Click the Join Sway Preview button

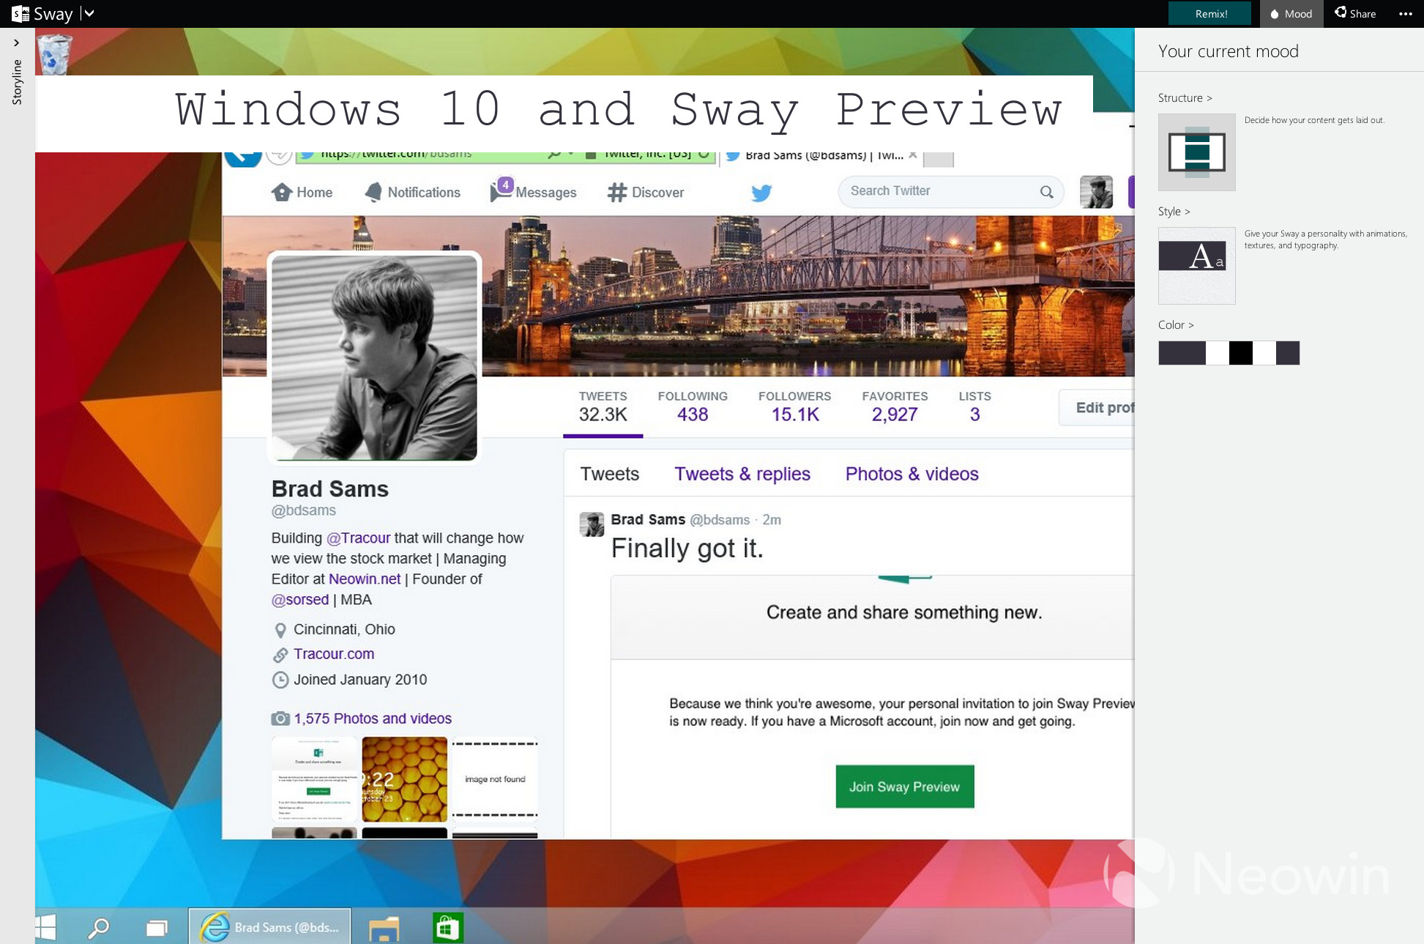904,787
